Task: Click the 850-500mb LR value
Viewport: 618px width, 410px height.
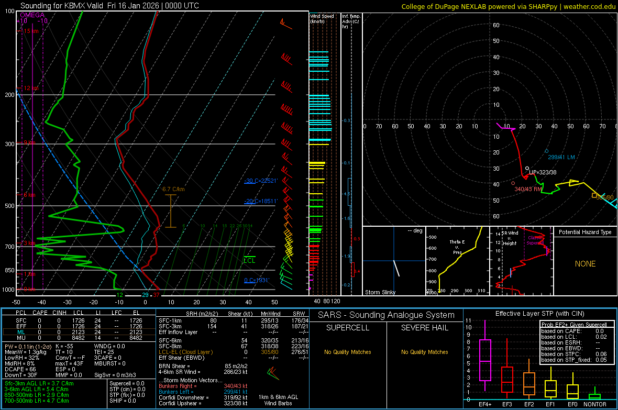Action: click(x=37, y=395)
